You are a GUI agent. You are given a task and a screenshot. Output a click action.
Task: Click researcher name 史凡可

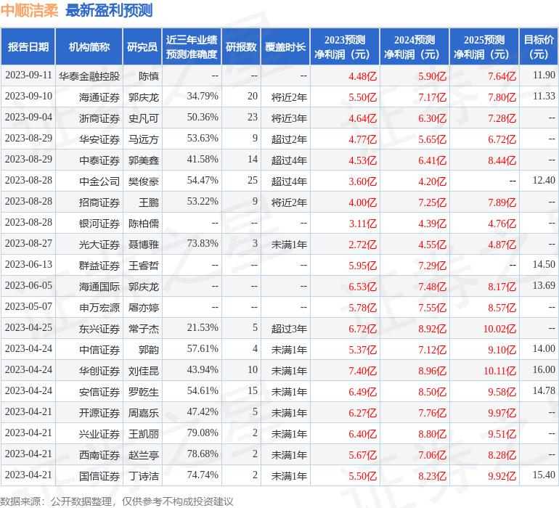(143, 118)
